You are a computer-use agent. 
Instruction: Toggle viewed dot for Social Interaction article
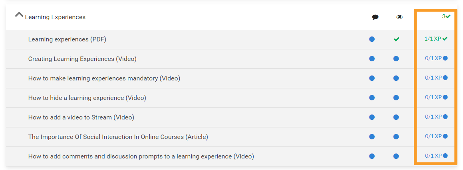(396, 137)
